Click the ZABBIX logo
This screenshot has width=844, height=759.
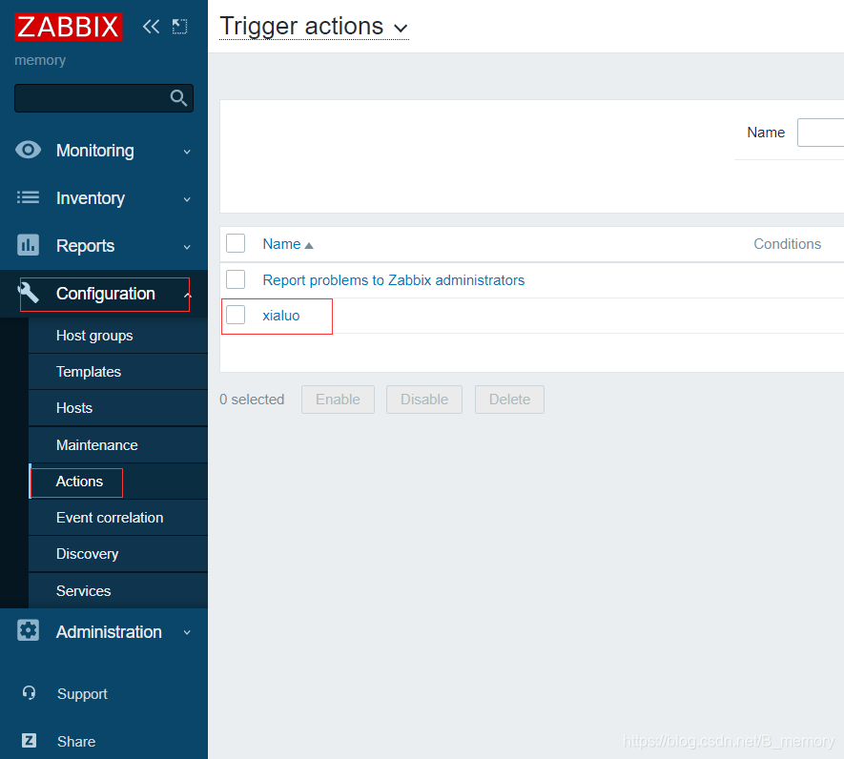pyautogui.click(x=69, y=27)
